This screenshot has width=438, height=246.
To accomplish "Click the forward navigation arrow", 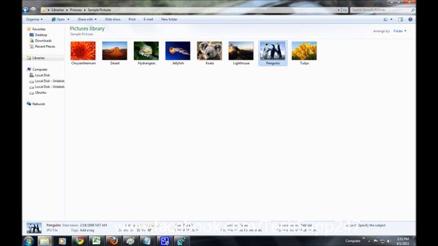I will click(x=34, y=10).
